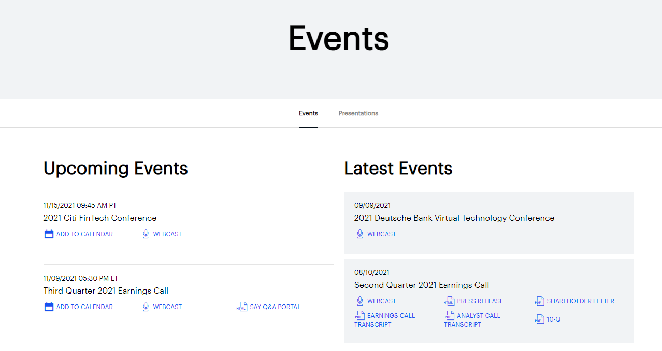
Task: Click the date 11/15/2021 09:45 AM PT
Action: (80, 206)
